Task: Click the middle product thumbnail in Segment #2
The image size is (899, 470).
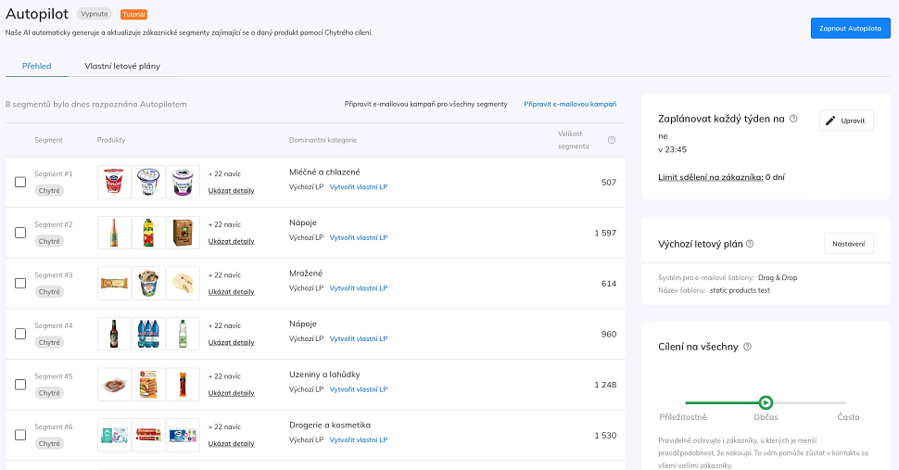Action: click(x=148, y=232)
